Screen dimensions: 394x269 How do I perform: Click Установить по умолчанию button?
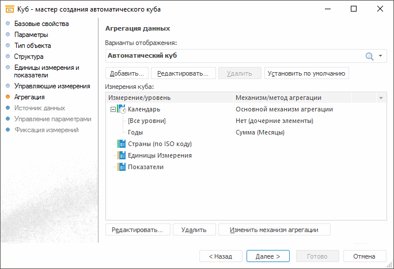[x=306, y=73]
